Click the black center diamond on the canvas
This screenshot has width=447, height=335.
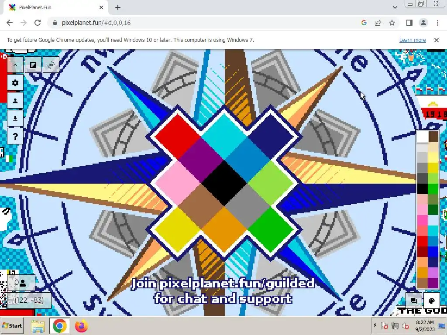click(x=224, y=182)
